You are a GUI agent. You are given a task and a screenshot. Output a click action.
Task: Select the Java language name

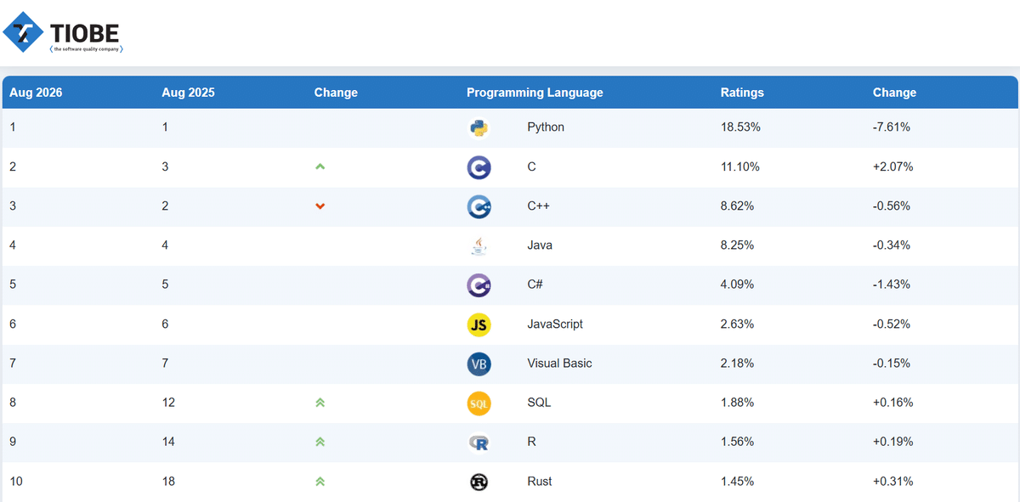pyautogui.click(x=540, y=245)
